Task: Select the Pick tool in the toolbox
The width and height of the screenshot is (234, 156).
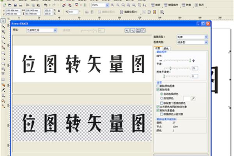Action: pos(3,21)
